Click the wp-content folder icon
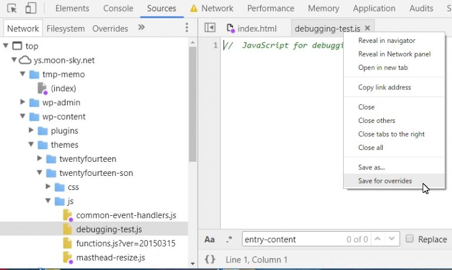The height and width of the screenshot is (270, 452). 34,117
